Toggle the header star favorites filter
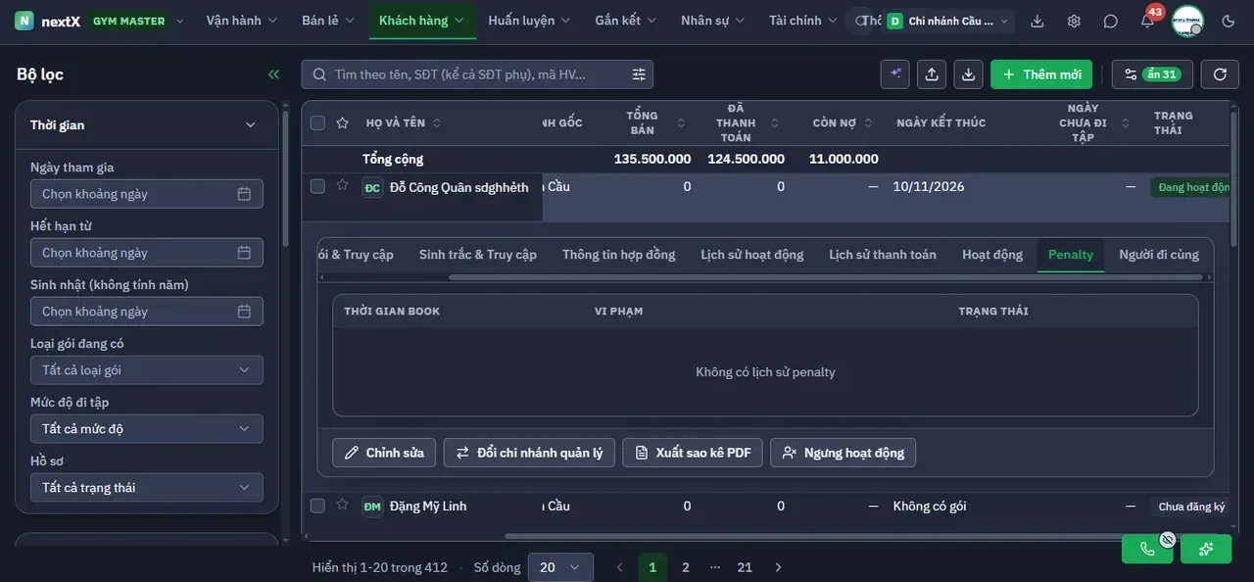 tap(342, 122)
